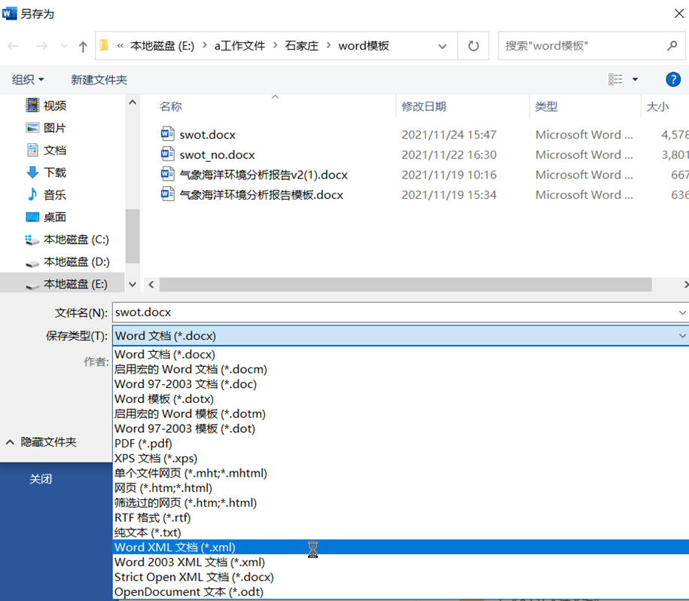Choose Word 97-2003 文档 (*.doc)
This screenshot has width=689, height=601.
point(401,384)
